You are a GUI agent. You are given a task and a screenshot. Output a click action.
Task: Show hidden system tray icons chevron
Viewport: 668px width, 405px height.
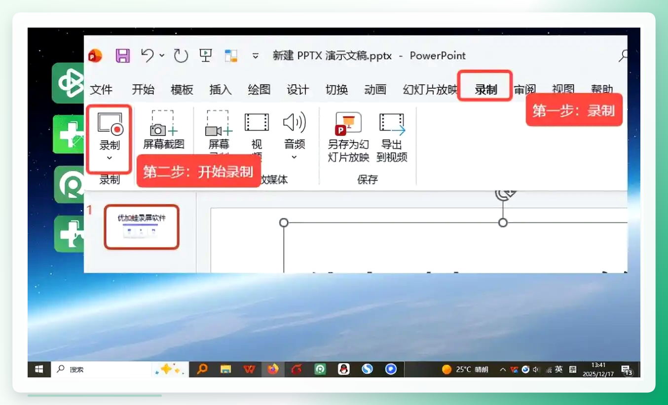(x=503, y=370)
